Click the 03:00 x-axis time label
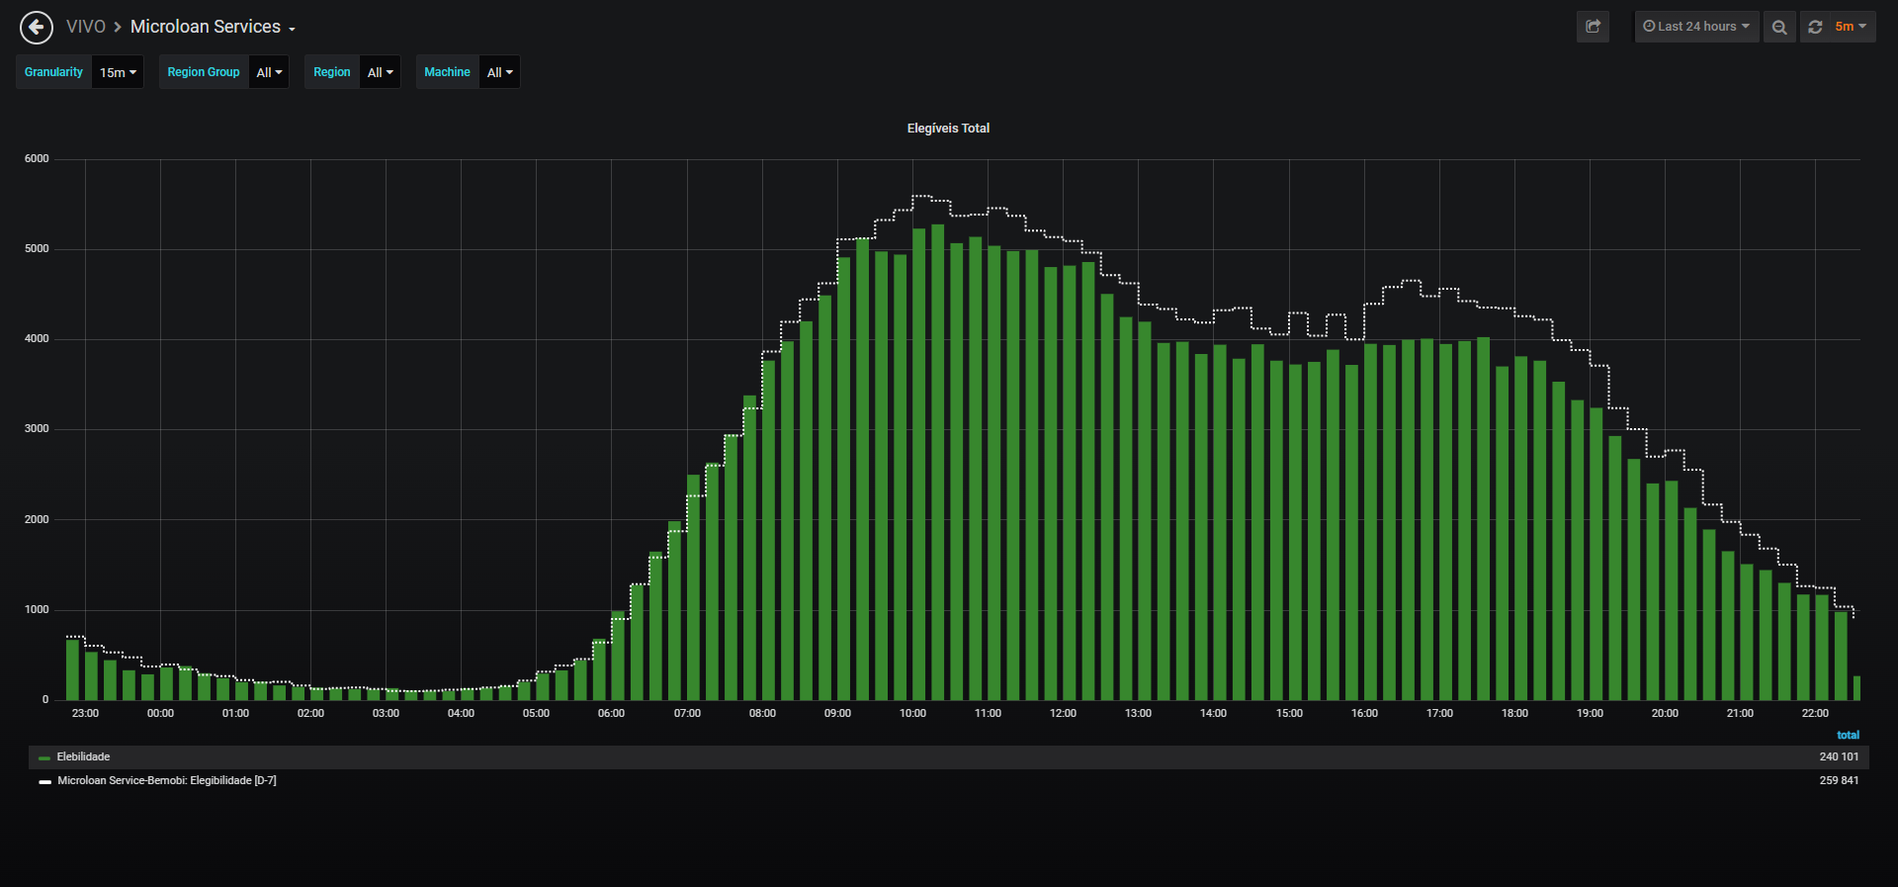The width and height of the screenshot is (1898, 887). (386, 713)
